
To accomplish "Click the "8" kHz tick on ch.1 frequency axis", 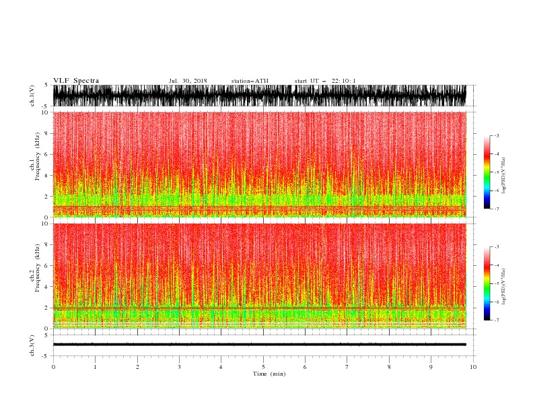I will pos(46,133).
